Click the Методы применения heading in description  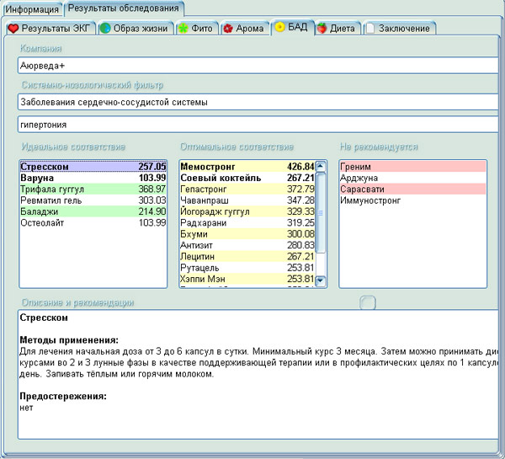pos(69,340)
